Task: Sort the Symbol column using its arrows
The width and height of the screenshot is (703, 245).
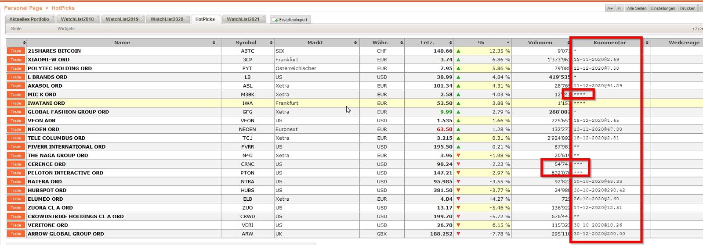Action: [x=271, y=43]
